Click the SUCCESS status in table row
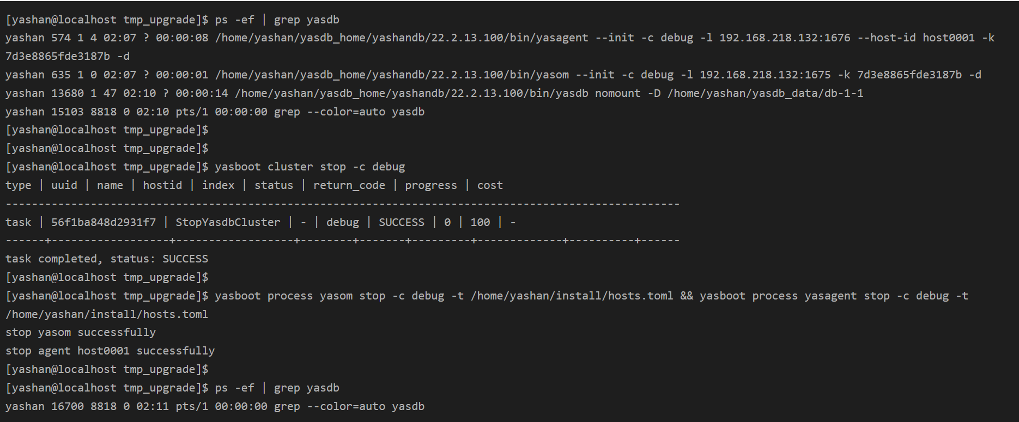This screenshot has height=422, width=1019. (402, 223)
